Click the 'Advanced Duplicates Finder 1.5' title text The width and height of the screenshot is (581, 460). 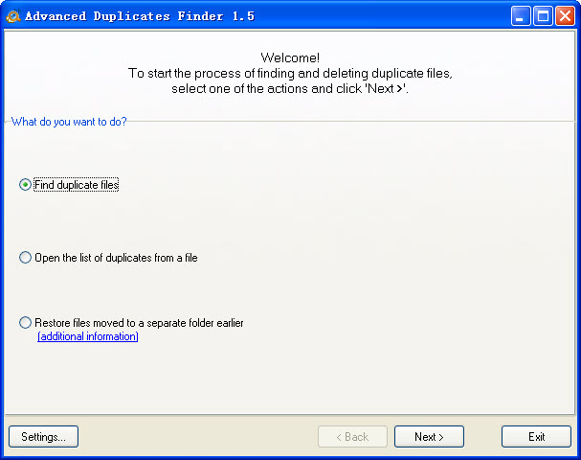140,16
